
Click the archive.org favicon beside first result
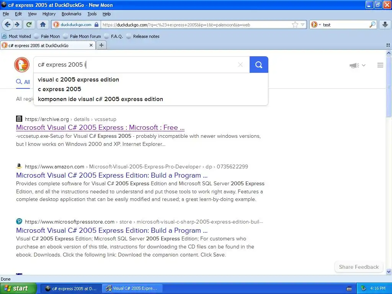coord(19,119)
